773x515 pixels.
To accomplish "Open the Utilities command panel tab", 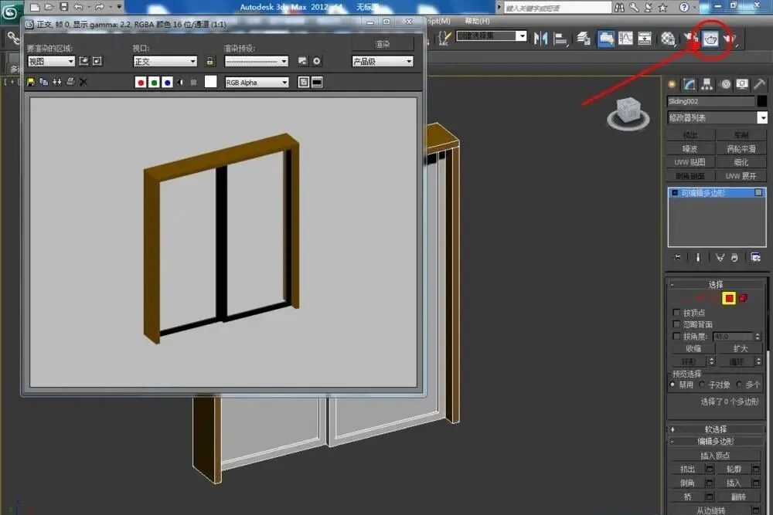I will (760, 84).
